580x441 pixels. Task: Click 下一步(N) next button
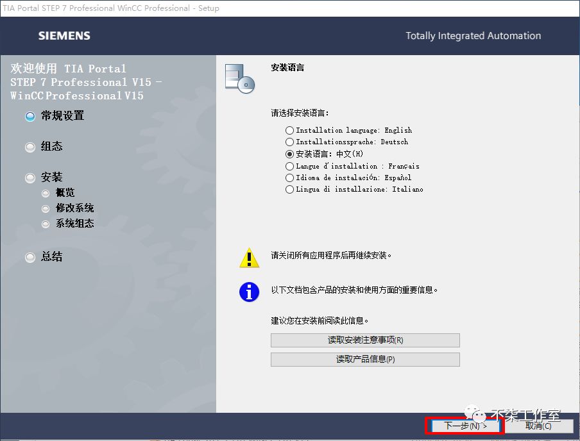465,426
